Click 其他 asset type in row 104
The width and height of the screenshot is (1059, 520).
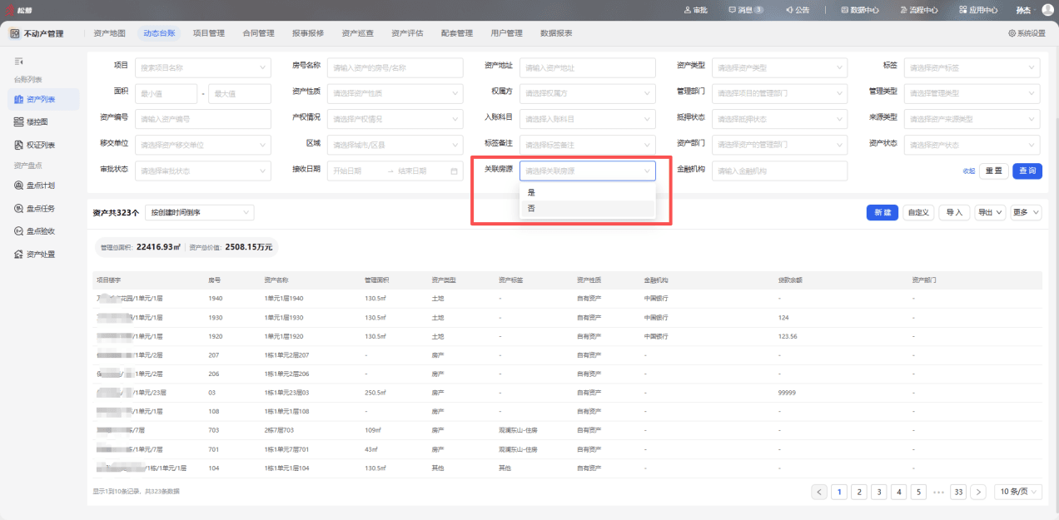[438, 468]
